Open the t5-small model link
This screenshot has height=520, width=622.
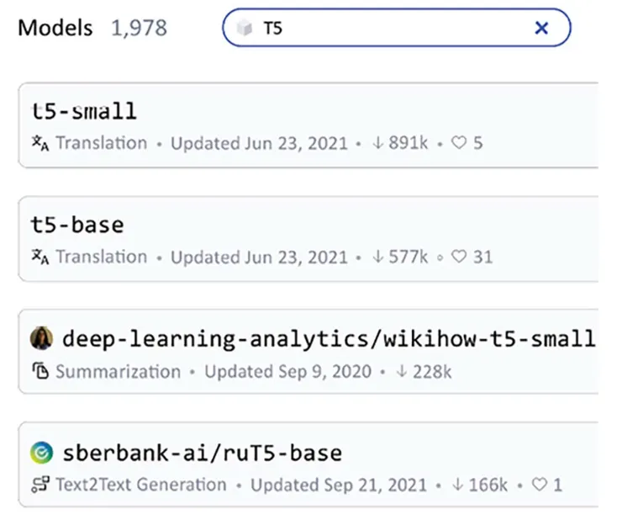84,111
